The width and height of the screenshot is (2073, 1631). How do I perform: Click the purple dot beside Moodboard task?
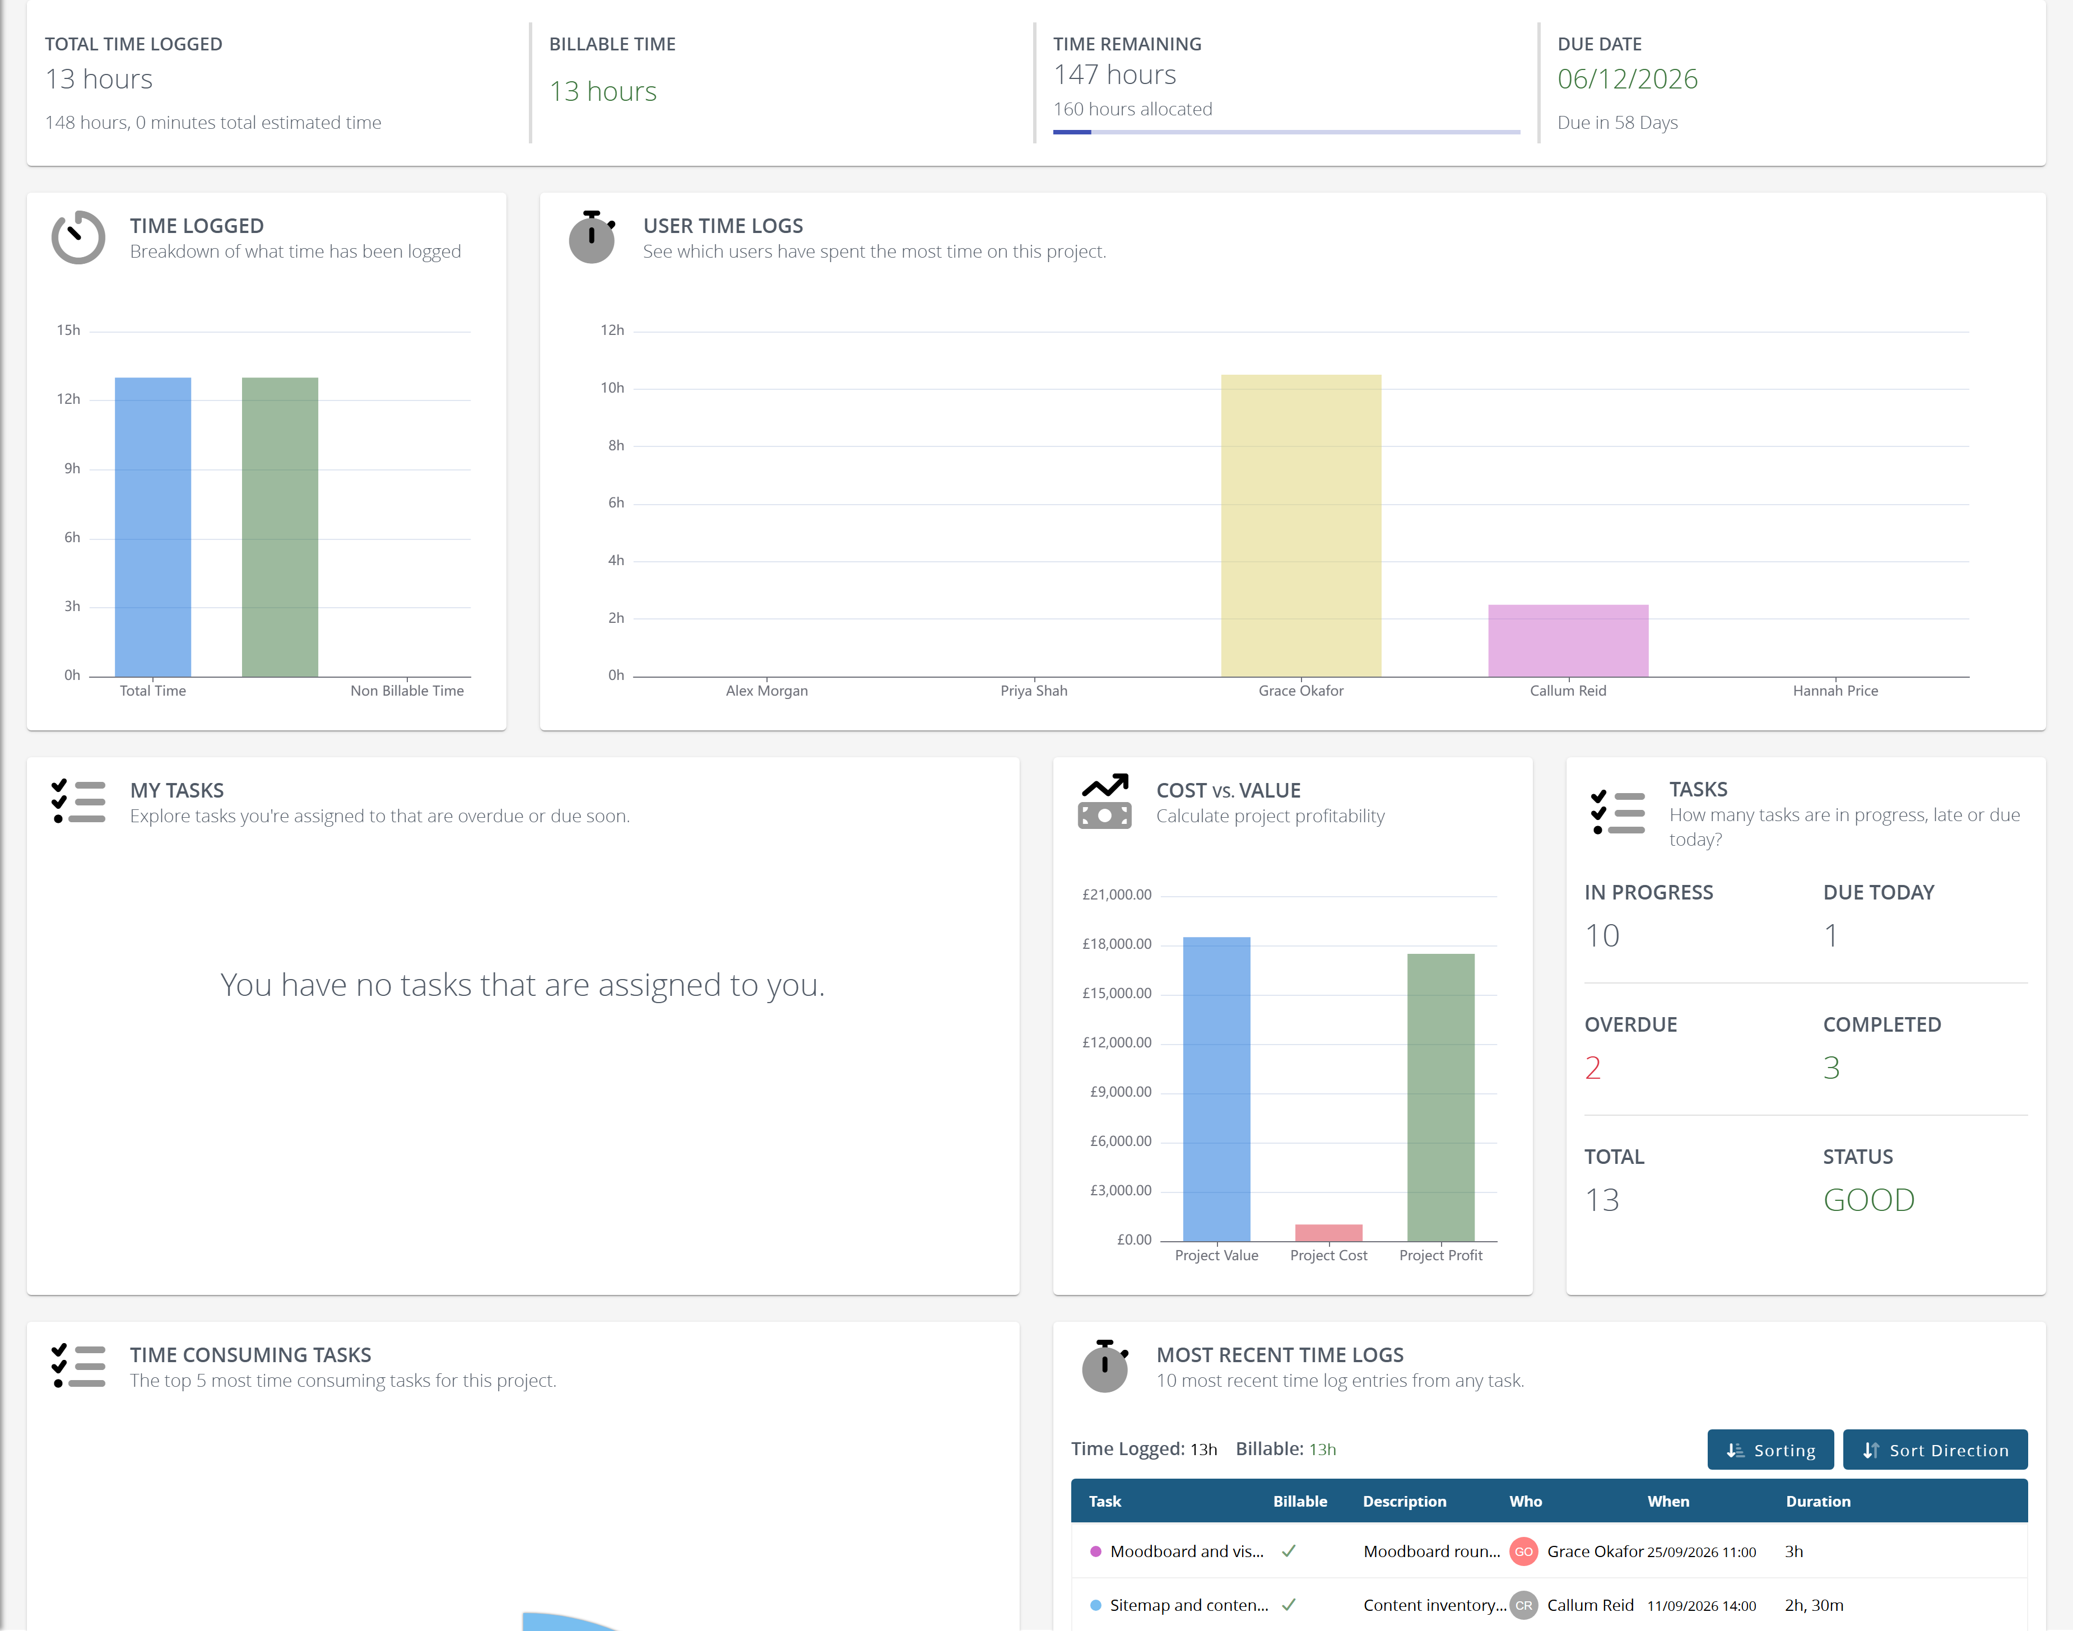(x=1096, y=1551)
